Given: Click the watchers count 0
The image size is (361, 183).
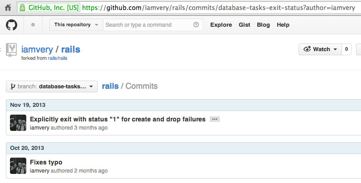Looking at the screenshot, I should [347, 49].
